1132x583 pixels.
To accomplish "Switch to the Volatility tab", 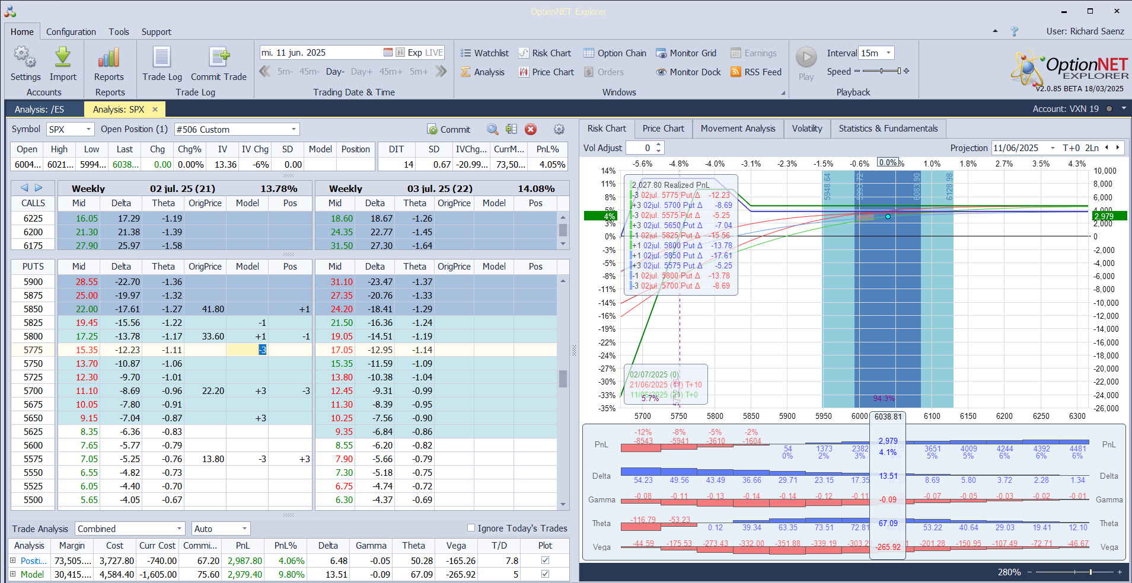I will pyautogui.click(x=807, y=129).
